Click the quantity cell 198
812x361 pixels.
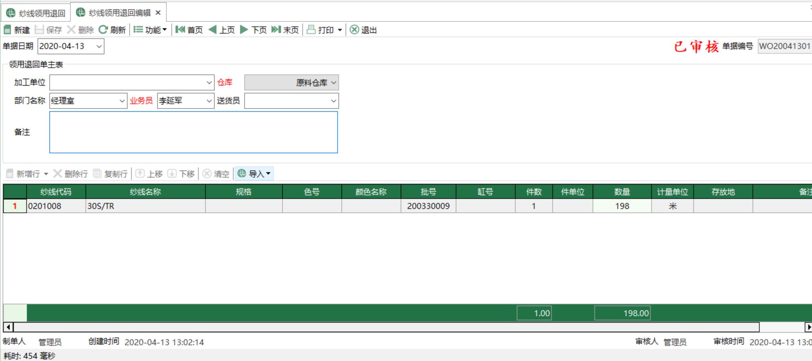pos(622,206)
